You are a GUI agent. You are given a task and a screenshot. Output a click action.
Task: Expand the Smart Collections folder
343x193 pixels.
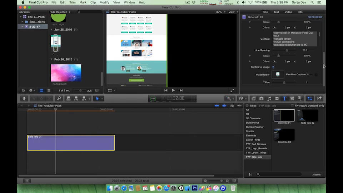pos(22,22)
